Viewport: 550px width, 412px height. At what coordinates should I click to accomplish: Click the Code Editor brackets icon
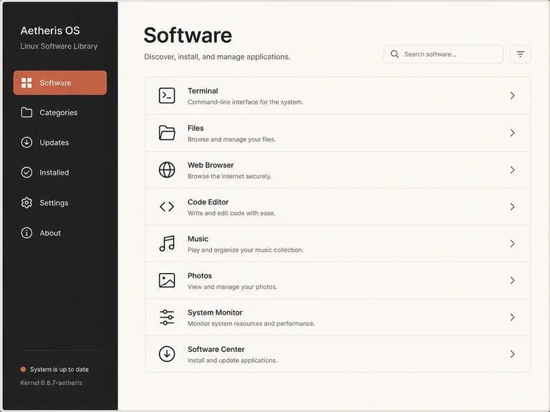click(x=167, y=207)
